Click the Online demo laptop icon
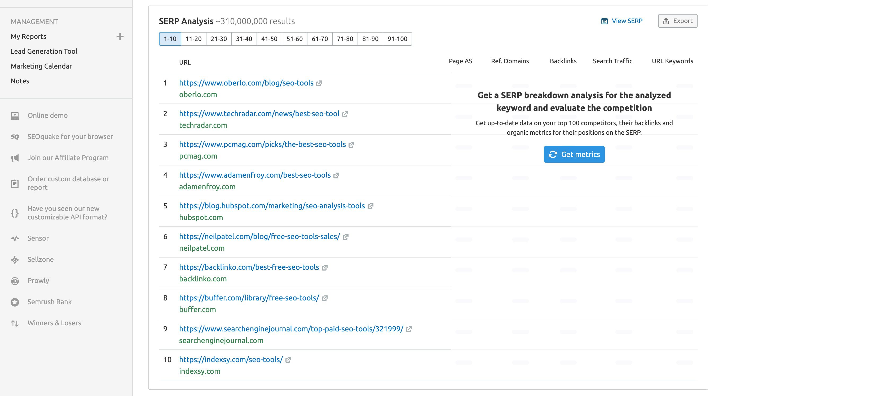Viewport: 890px width, 396px height. click(x=15, y=116)
